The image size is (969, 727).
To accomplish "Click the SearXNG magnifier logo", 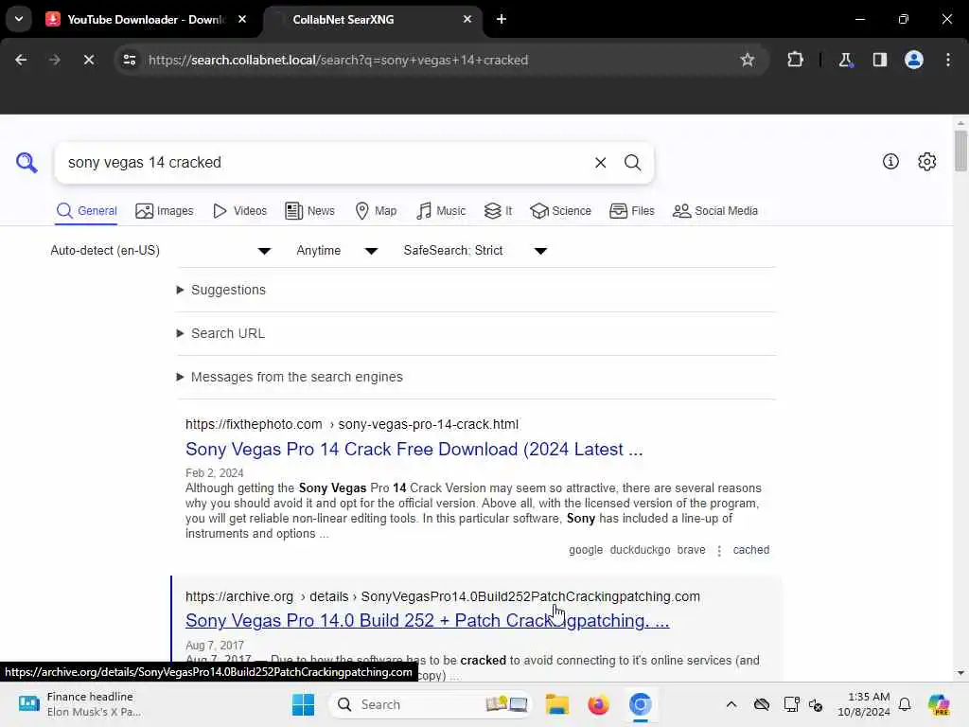I will point(26,163).
